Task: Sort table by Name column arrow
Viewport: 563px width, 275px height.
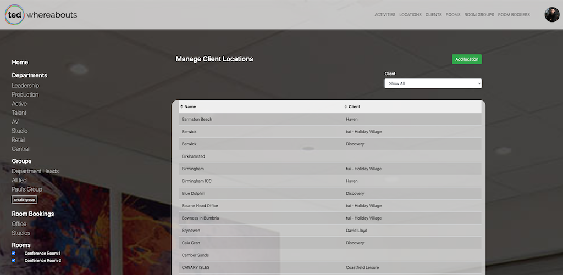Action: (182, 106)
